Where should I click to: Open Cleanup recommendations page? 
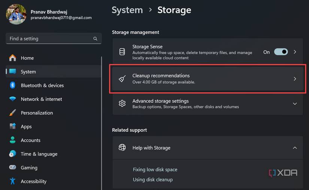[x=208, y=79]
